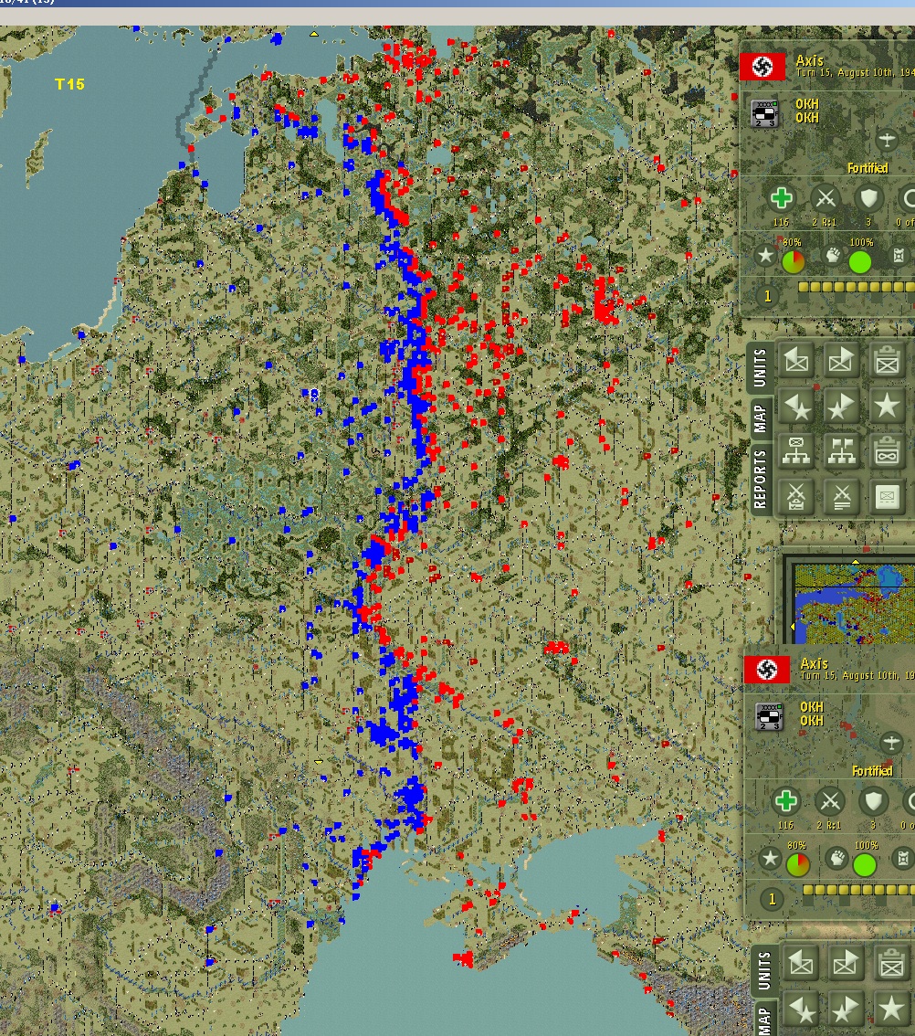
Task: Go to next unit using right-flag button, upper grid
Action: 840,361
